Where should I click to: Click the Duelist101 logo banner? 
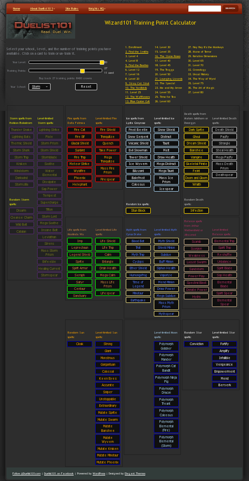41,27
